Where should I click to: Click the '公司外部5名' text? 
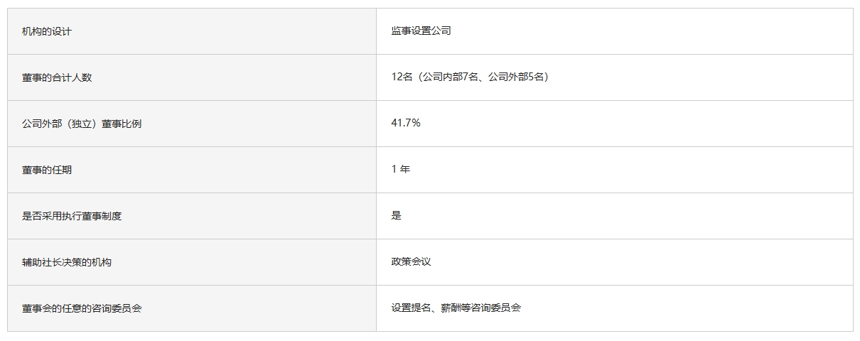pos(516,77)
